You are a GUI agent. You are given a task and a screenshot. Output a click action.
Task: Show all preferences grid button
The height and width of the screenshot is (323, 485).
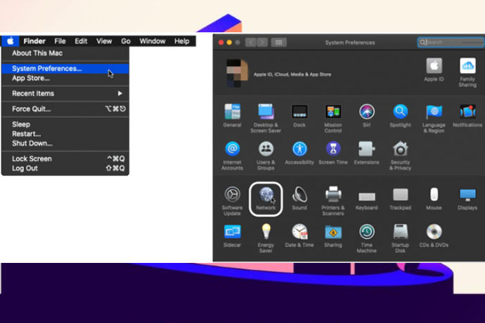coord(279,43)
